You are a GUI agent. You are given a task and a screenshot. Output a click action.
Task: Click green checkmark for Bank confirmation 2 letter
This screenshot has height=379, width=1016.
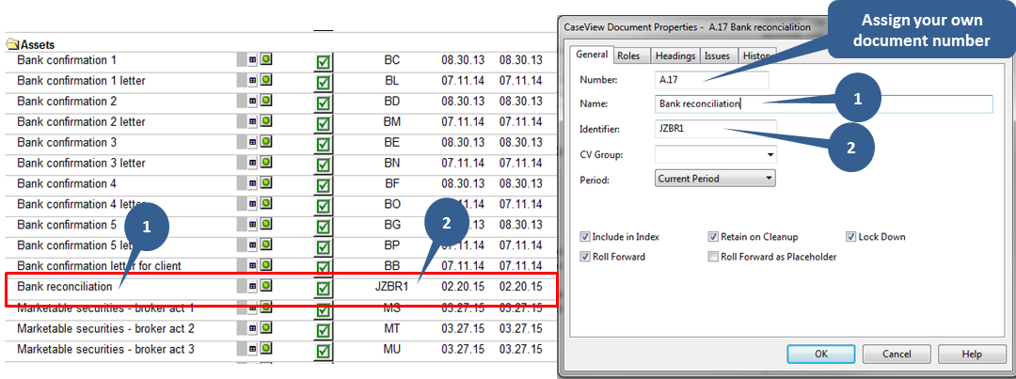pyautogui.click(x=324, y=124)
